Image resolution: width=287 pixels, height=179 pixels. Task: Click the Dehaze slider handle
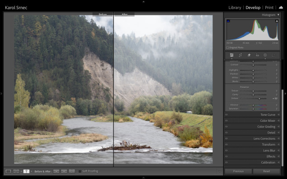259,99
